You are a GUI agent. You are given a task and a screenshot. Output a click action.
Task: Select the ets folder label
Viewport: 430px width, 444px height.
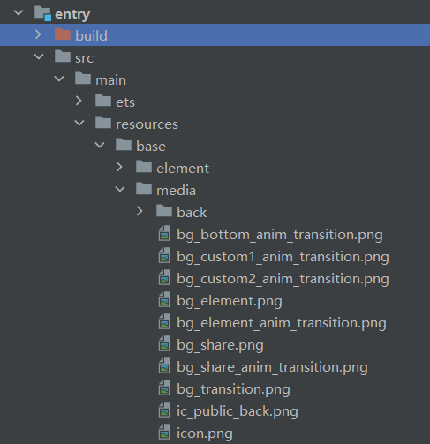click(x=125, y=102)
